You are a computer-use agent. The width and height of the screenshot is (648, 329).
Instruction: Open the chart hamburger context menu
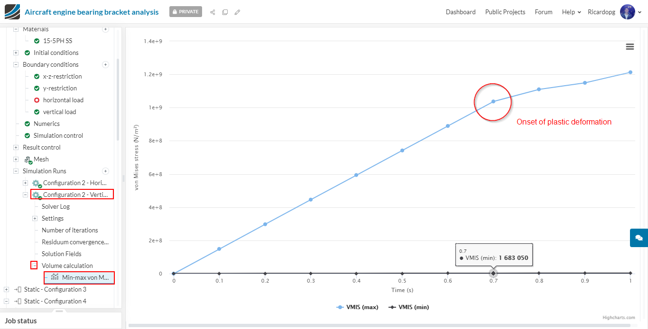point(630,46)
